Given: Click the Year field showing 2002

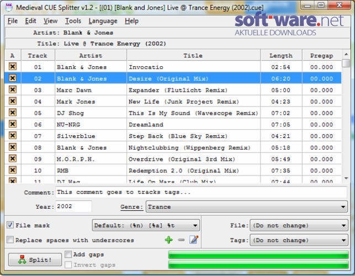Looking at the screenshot, I should click(73, 206).
